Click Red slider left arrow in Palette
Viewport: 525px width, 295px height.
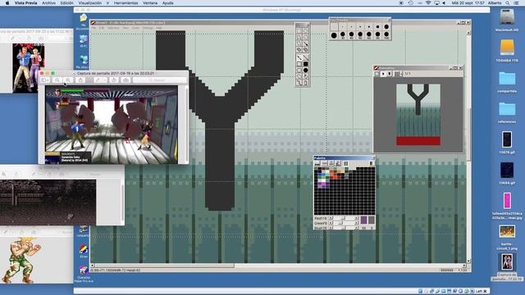[331, 218]
